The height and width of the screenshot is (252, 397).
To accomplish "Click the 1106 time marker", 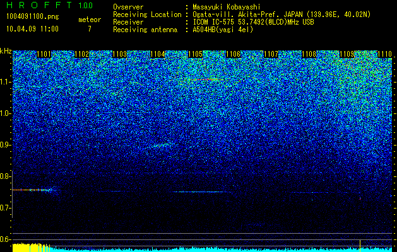I will (x=233, y=54).
